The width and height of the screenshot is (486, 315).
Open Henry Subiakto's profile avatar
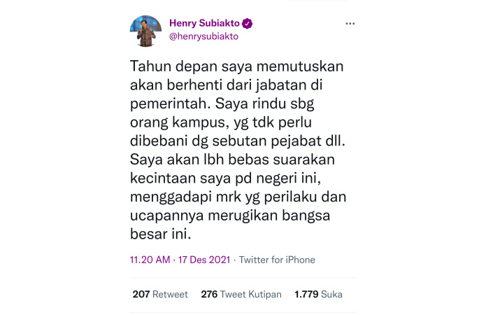(x=145, y=31)
